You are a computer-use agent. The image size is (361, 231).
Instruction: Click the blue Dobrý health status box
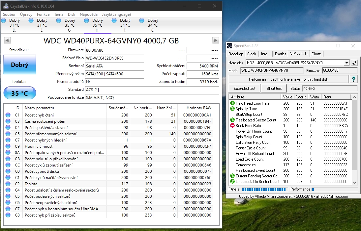(19, 65)
